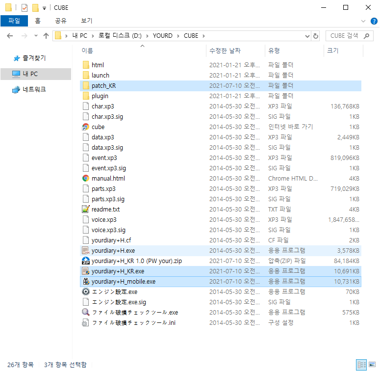Click the char.xp3 file icon
Screen dimensions: 380x371
pyautogui.click(x=85, y=106)
